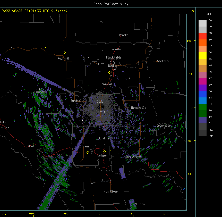Click the Ponoka city label
Screen dimensions: 222x217
124,35
